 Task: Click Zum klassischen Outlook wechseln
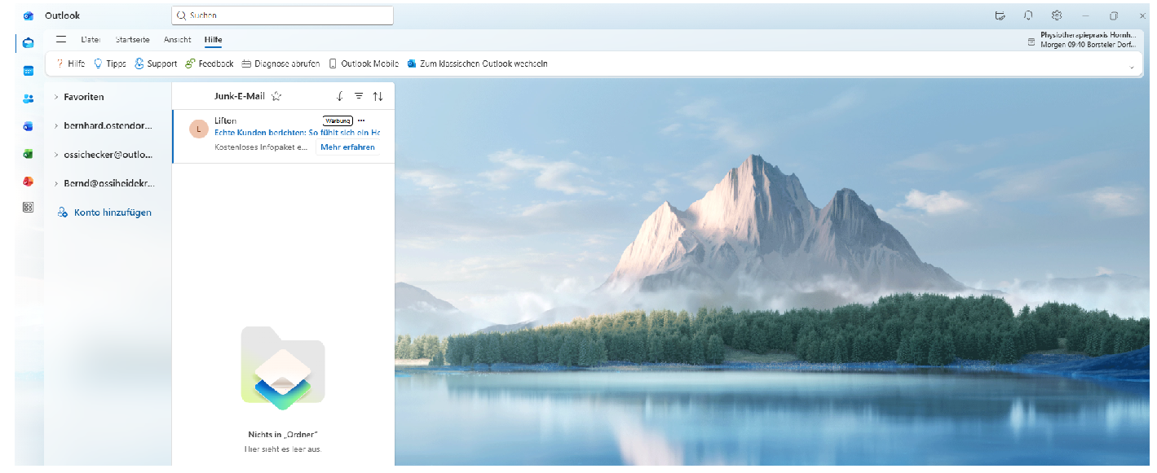(x=483, y=64)
